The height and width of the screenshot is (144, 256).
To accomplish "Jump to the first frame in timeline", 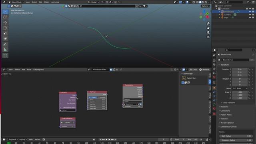I will [100, 140].
